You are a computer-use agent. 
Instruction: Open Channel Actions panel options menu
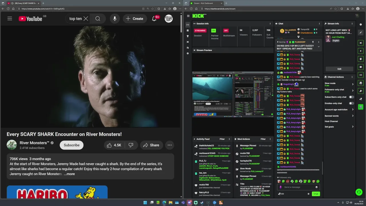click(x=352, y=77)
